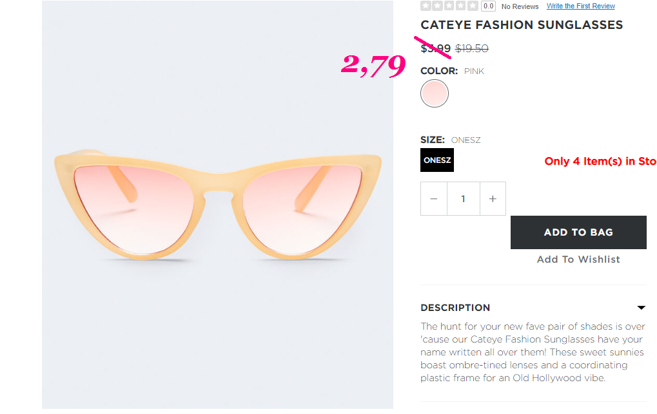Click the ADD TO BAG button

[x=578, y=232]
